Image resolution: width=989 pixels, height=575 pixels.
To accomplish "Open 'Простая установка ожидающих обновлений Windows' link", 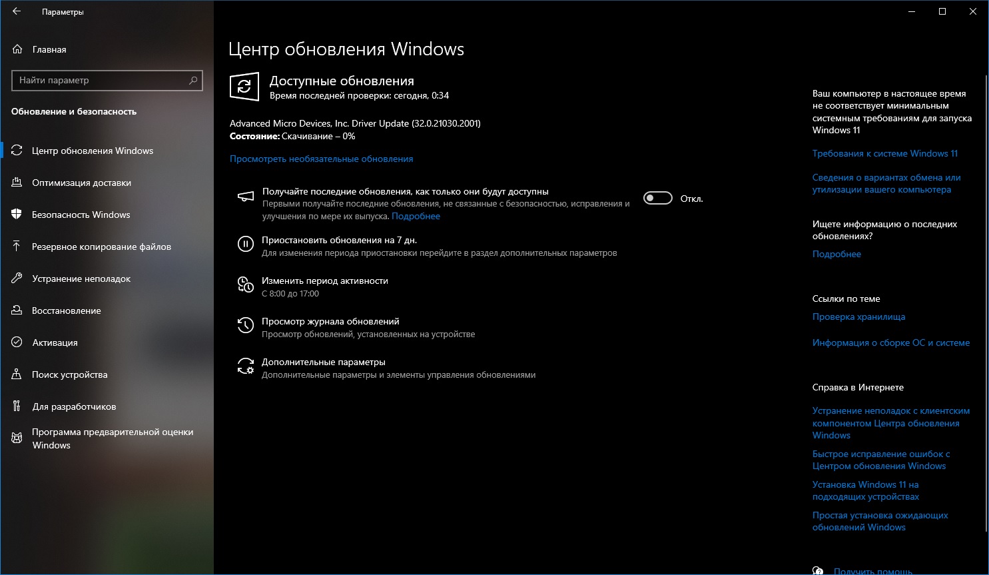I will 880,521.
